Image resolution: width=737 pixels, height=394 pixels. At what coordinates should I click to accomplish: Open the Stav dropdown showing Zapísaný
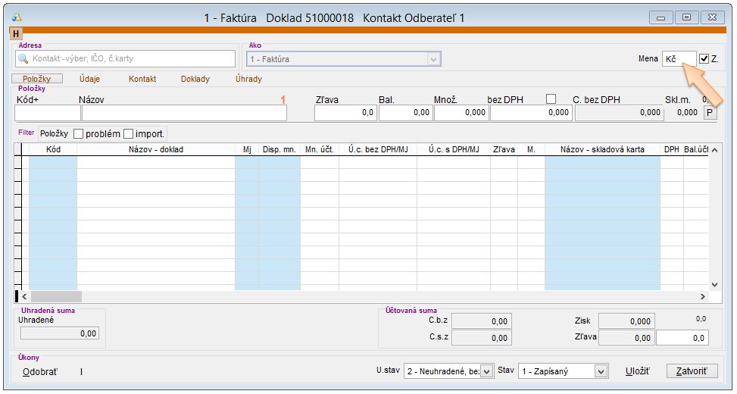tap(601, 371)
